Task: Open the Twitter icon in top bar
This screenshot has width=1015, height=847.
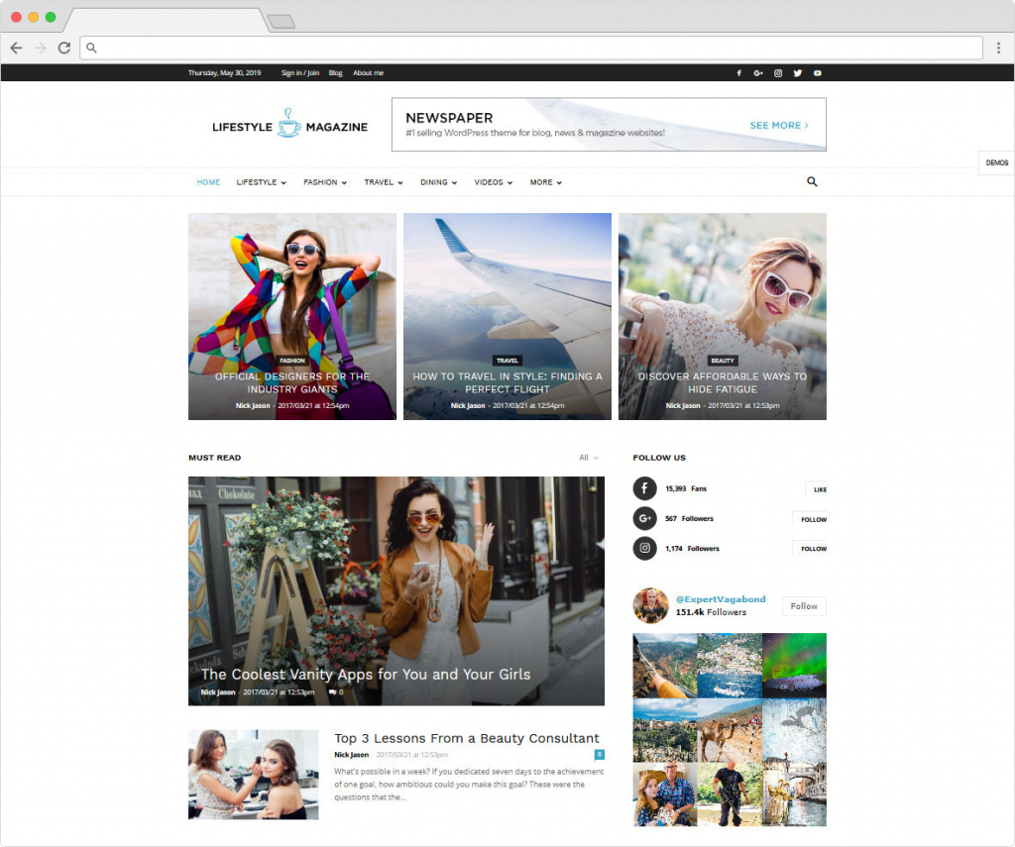Action: (798, 73)
